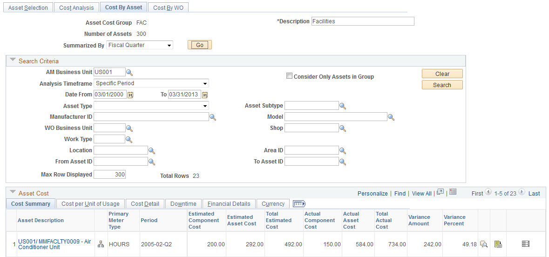The height and width of the screenshot is (257, 549).
Task: Download grid to spreadsheet icon
Action: coord(453,192)
